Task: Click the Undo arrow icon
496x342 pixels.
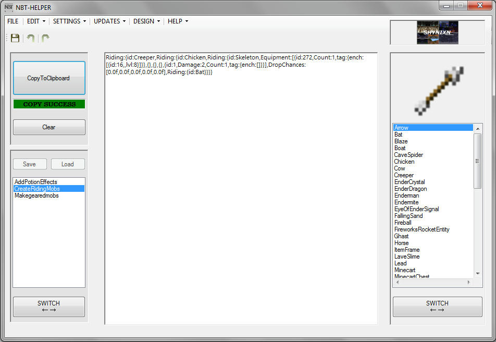Action: pos(30,38)
